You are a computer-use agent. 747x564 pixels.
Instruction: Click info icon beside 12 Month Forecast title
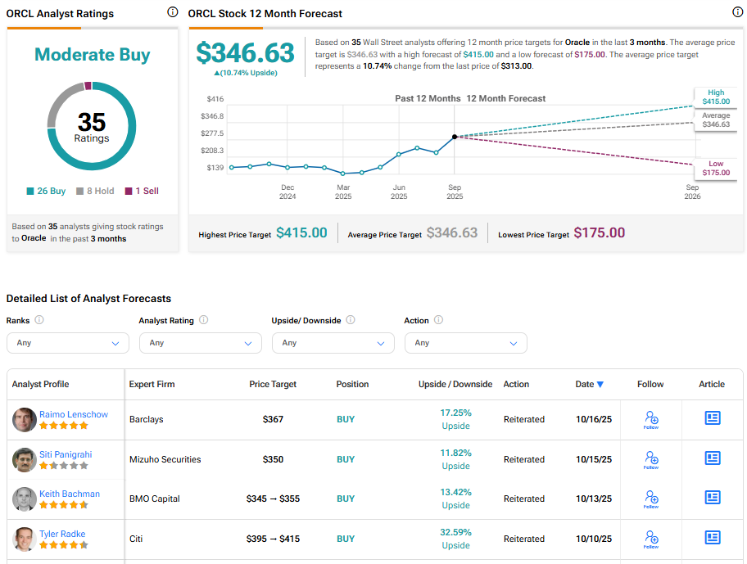(x=737, y=12)
